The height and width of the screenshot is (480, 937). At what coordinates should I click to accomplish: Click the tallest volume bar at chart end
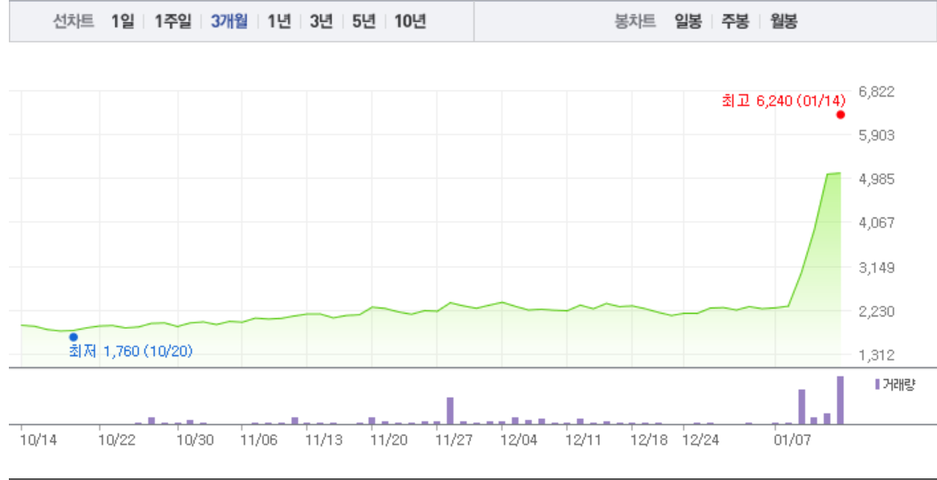pyautogui.click(x=841, y=400)
